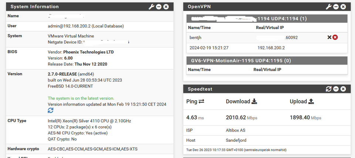
Task: Select Intel Xeon Silver 4110 CPU line
Action: pyautogui.click(x=89, y=121)
